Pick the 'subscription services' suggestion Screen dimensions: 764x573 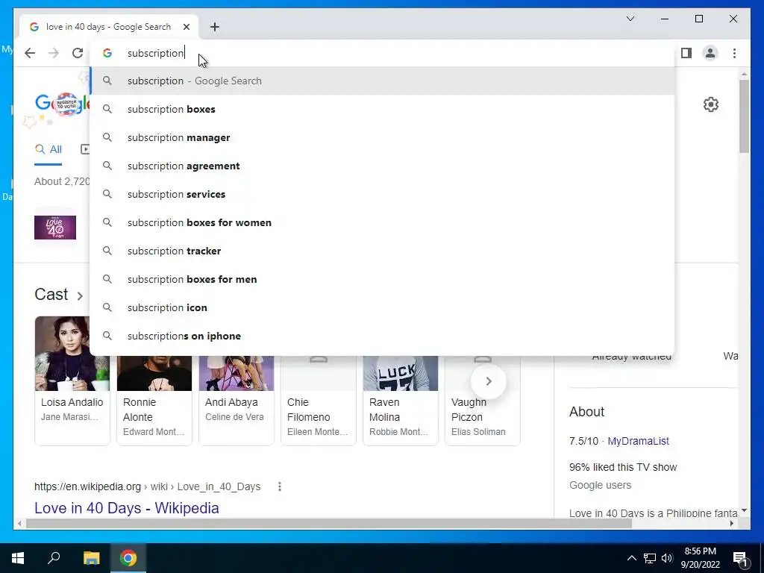coord(383,194)
